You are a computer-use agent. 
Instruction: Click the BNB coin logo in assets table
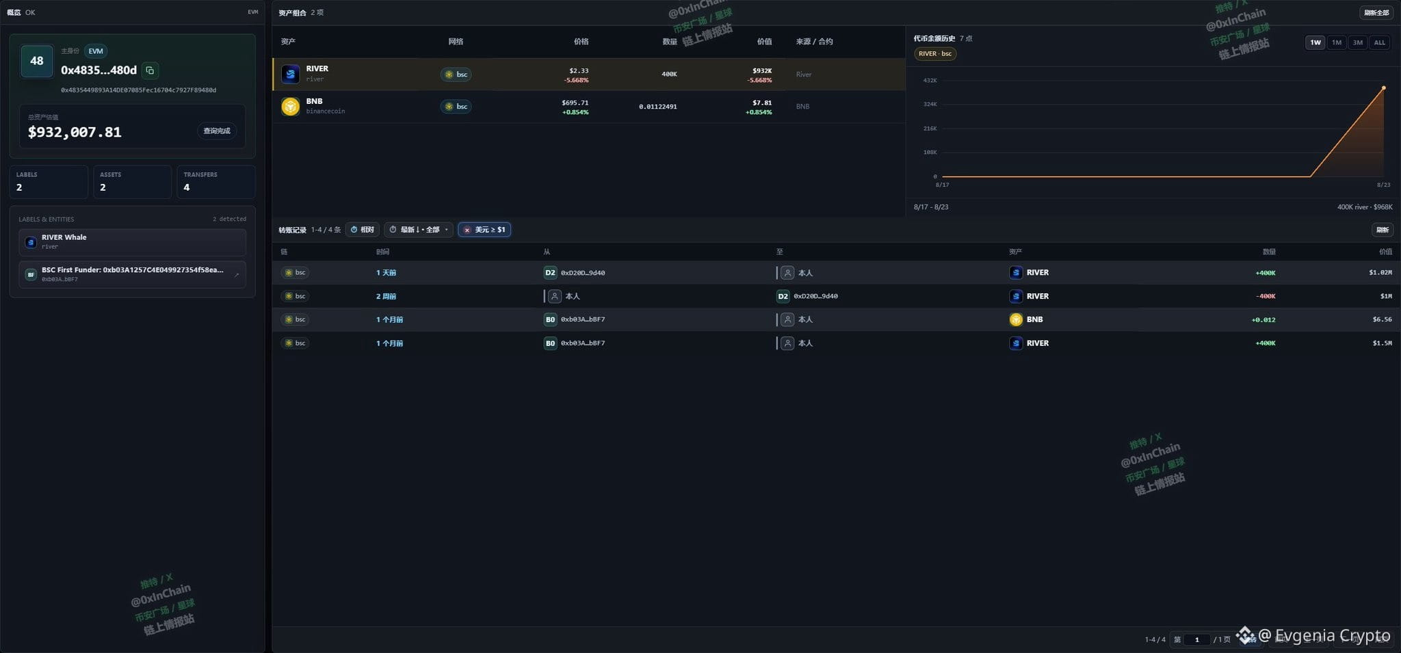click(290, 106)
